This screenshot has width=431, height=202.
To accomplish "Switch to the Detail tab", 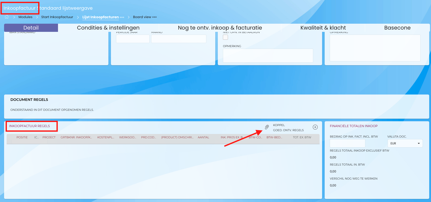I will pos(31,28).
